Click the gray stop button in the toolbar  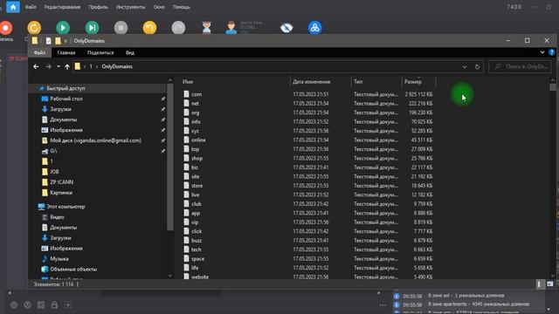pos(121,27)
